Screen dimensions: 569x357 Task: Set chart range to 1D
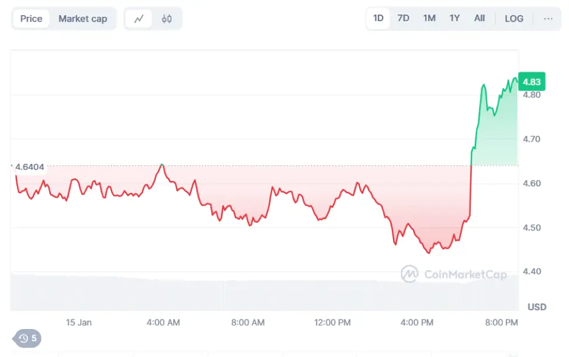click(x=379, y=19)
